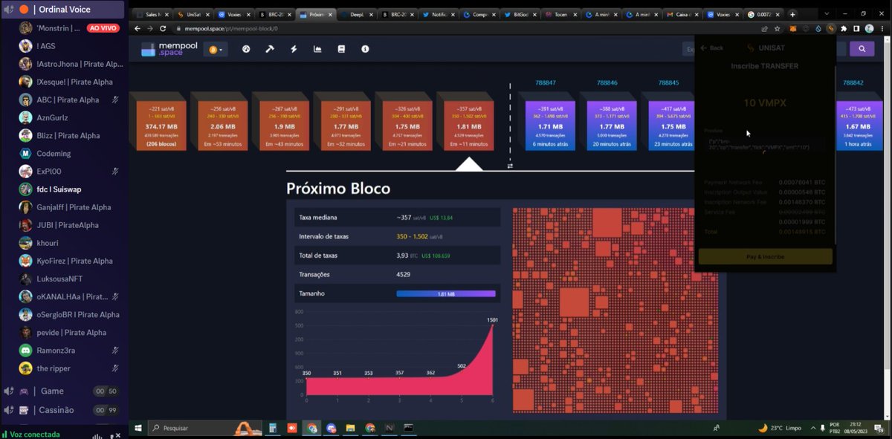Select pending block 1.9 MB
892x439 pixels.
tap(279, 122)
